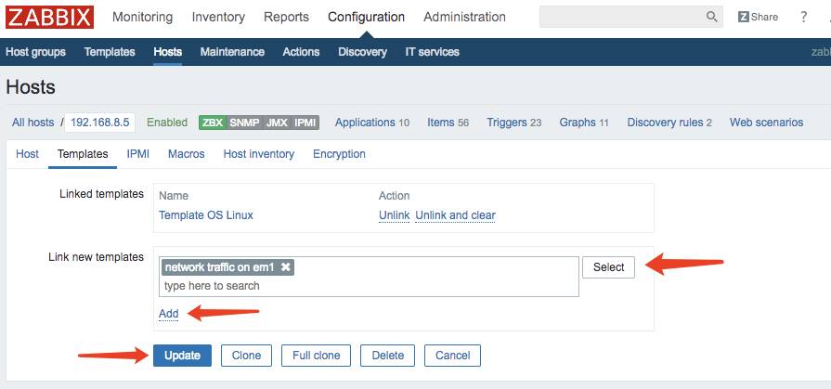The width and height of the screenshot is (831, 389).
Task: Go to Host groups submenu
Action: [x=35, y=52]
